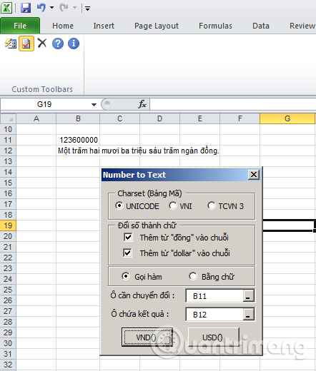Click the Undo arrow icon
Image resolution: width=316 pixels, height=371 pixels.
(41, 8)
